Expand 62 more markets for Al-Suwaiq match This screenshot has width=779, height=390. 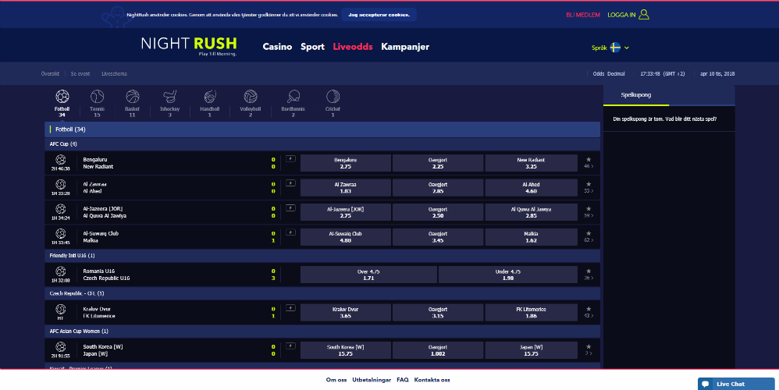click(589, 240)
